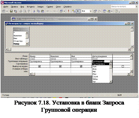Click the Database Window toolbar icon
This screenshot has height=118, width=139.
(105, 11)
